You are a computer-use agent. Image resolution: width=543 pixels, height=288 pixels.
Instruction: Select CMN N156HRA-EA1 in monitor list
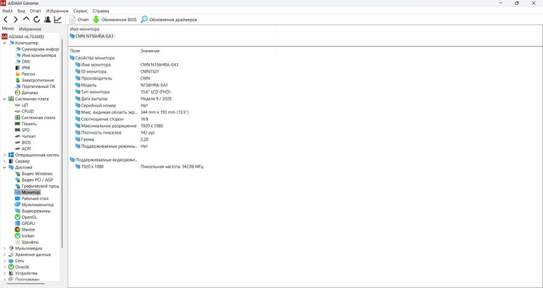92,36
